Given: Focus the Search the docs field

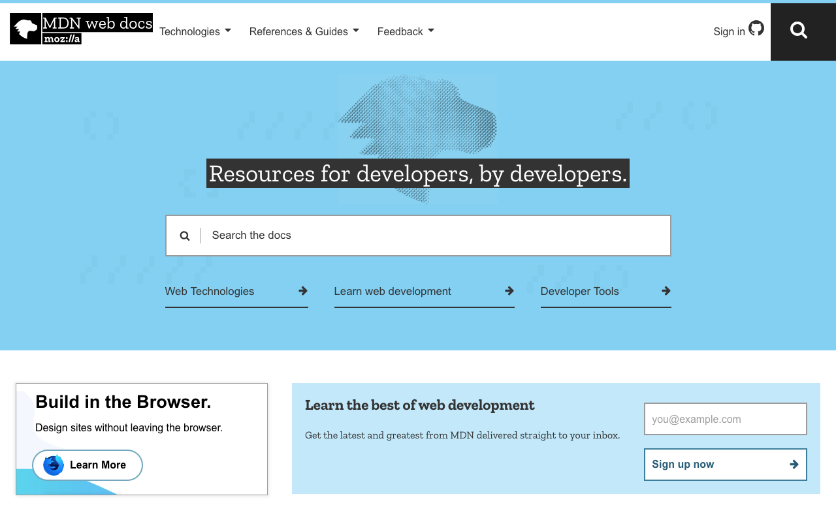Looking at the screenshot, I should [x=431, y=236].
